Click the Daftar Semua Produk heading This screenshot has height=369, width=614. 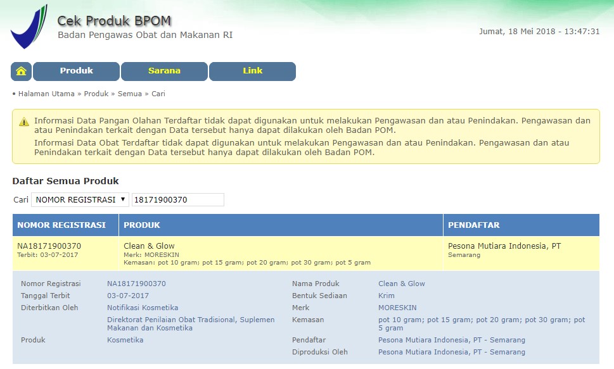coord(65,181)
